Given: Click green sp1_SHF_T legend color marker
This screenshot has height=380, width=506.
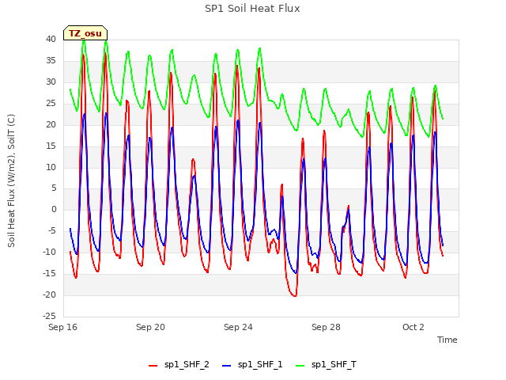Looking at the screenshot, I should [x=300, y=366].
